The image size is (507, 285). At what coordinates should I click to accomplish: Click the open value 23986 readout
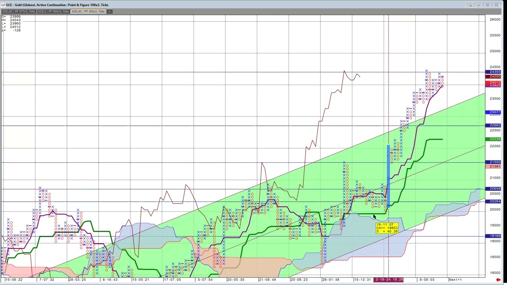pos(15,17)
